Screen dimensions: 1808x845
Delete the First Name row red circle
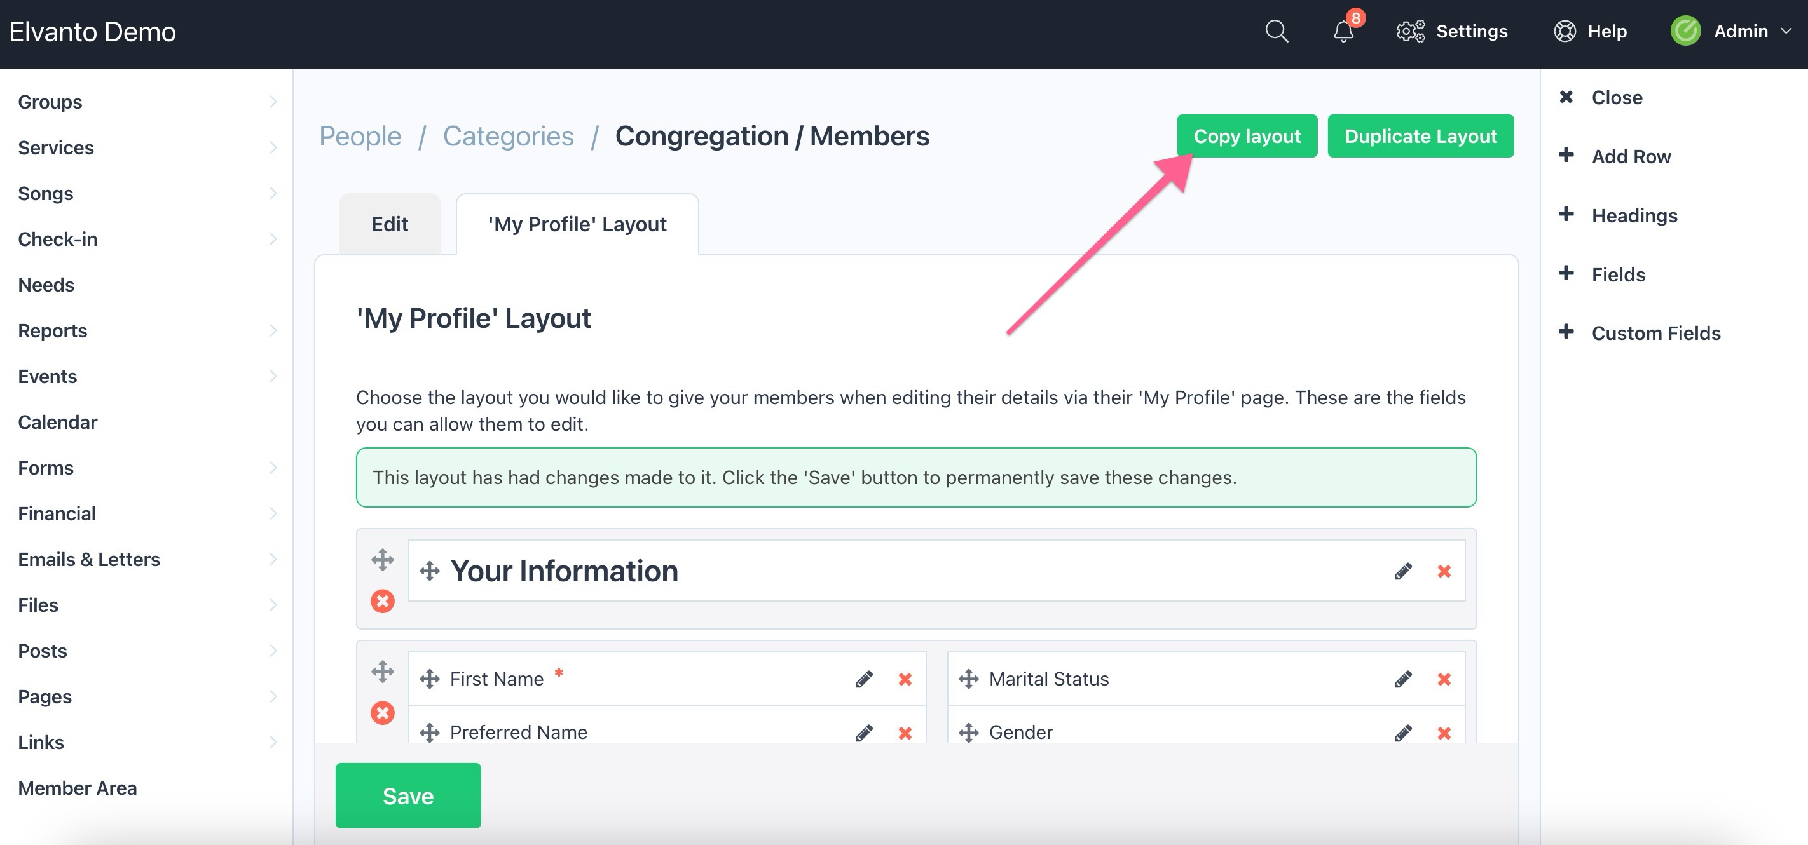click(x=383, y=713)
